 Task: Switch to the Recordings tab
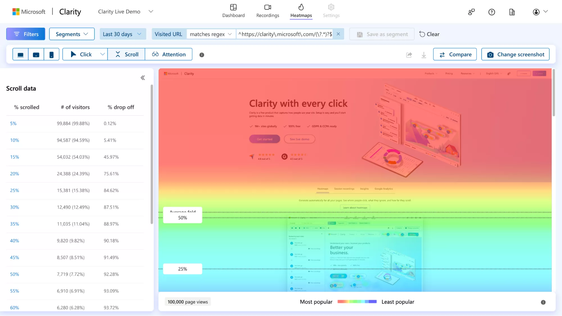pyautogui.click(x=267, y=11)
